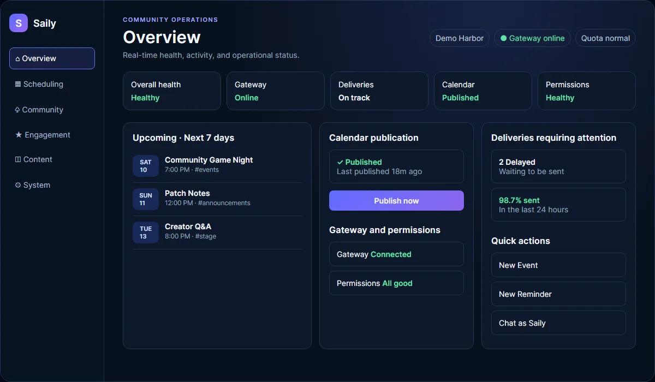Click the Saily logo icon

(x=19, y=23)
